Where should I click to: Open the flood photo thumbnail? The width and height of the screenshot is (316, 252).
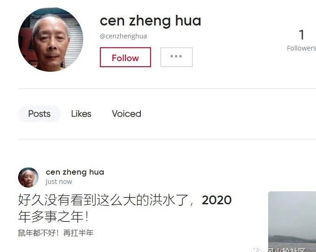point(292,221)
